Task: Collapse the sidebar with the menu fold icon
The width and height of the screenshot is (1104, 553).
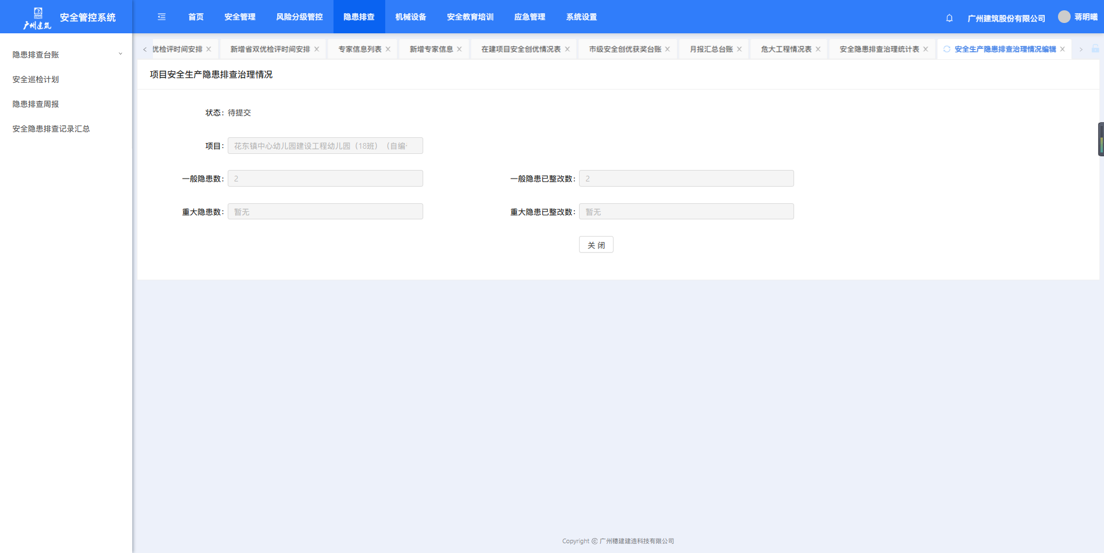Action: coord(162,17)
